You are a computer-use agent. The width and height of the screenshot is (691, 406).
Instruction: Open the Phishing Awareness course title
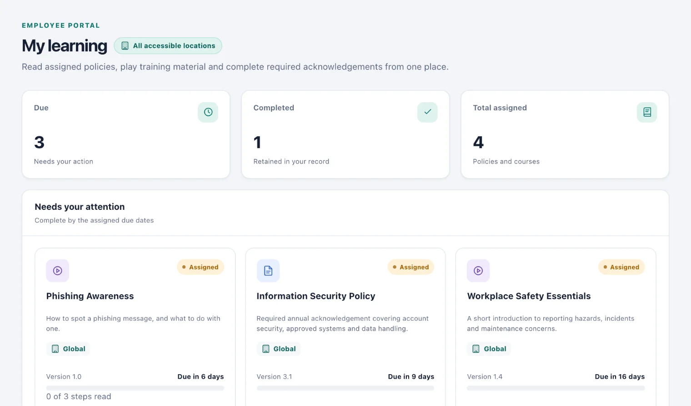90,296
